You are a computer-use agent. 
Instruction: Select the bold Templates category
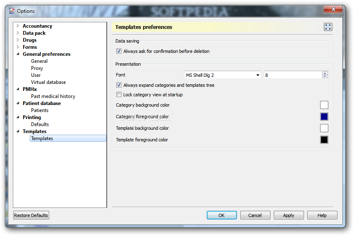[35, 131]
